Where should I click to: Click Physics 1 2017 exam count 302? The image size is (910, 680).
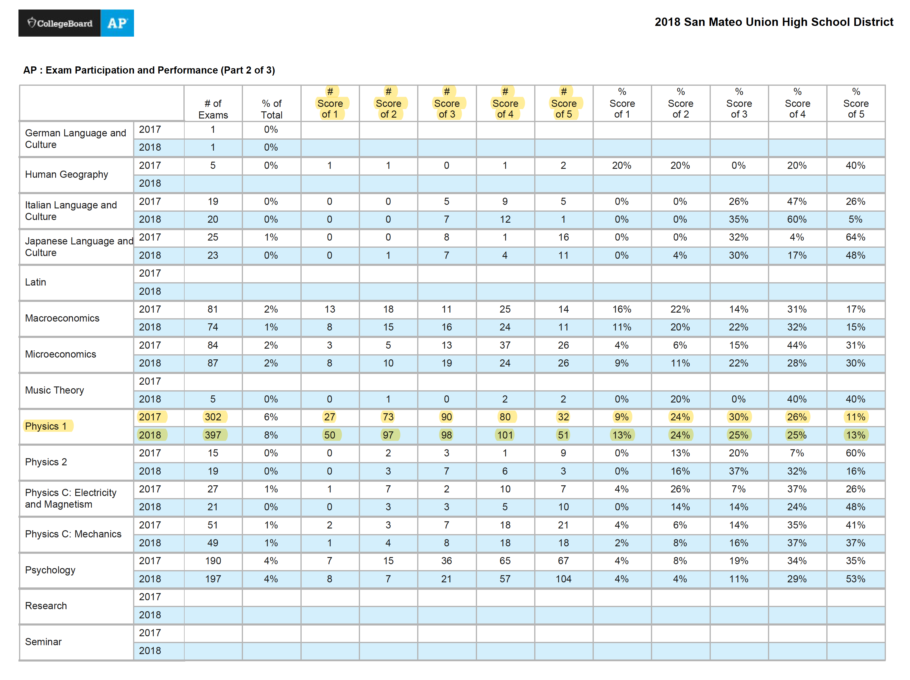[213, 417]
